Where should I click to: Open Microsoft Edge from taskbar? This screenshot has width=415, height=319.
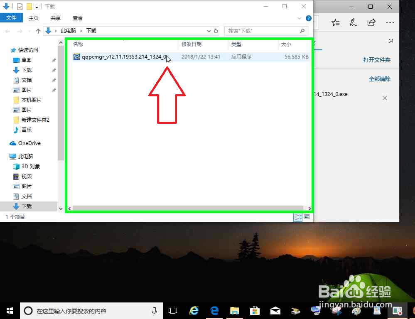click(214, 311)
